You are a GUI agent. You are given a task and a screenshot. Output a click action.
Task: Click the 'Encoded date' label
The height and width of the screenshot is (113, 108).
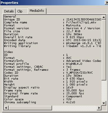click(14, 40)
